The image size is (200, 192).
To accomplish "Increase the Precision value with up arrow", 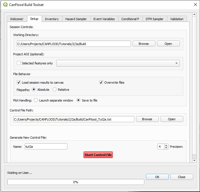I will point(166,145).
